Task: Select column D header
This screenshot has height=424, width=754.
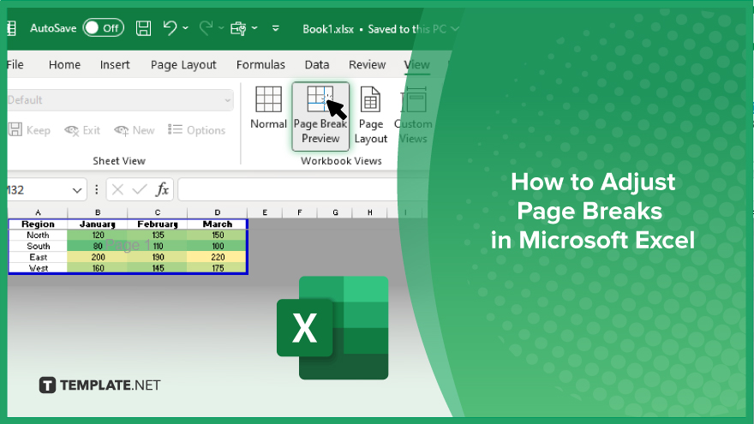Action: pyautogui.click(x=218, y=212)
